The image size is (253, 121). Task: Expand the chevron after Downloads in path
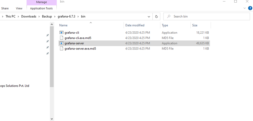39,16
